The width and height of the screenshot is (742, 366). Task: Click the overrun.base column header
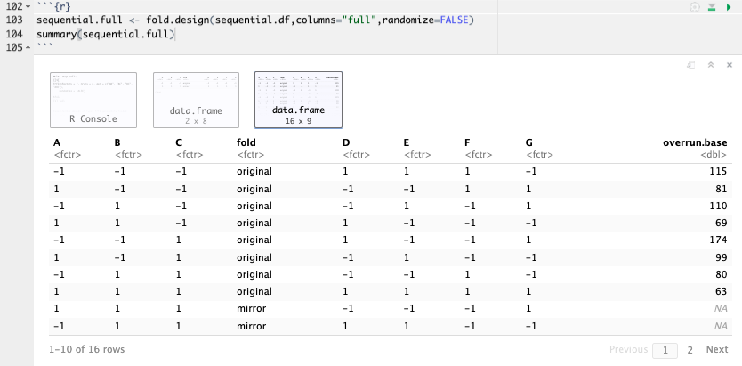(x=695, y=142)
